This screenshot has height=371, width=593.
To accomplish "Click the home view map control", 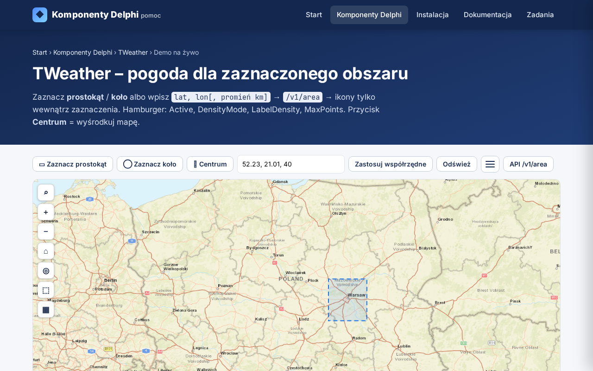I will [46, 251].
